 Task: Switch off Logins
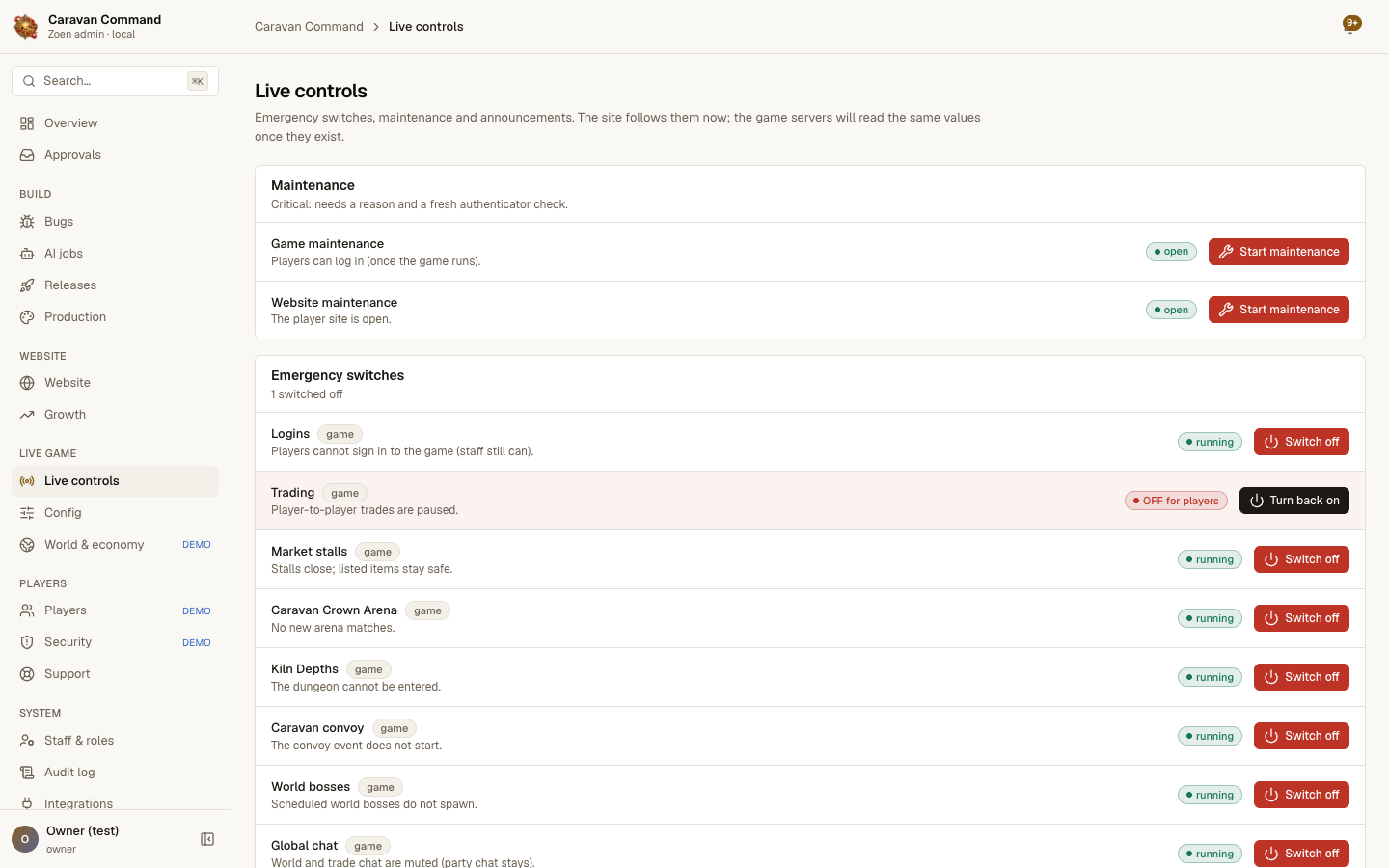(x=1301, y=442)
